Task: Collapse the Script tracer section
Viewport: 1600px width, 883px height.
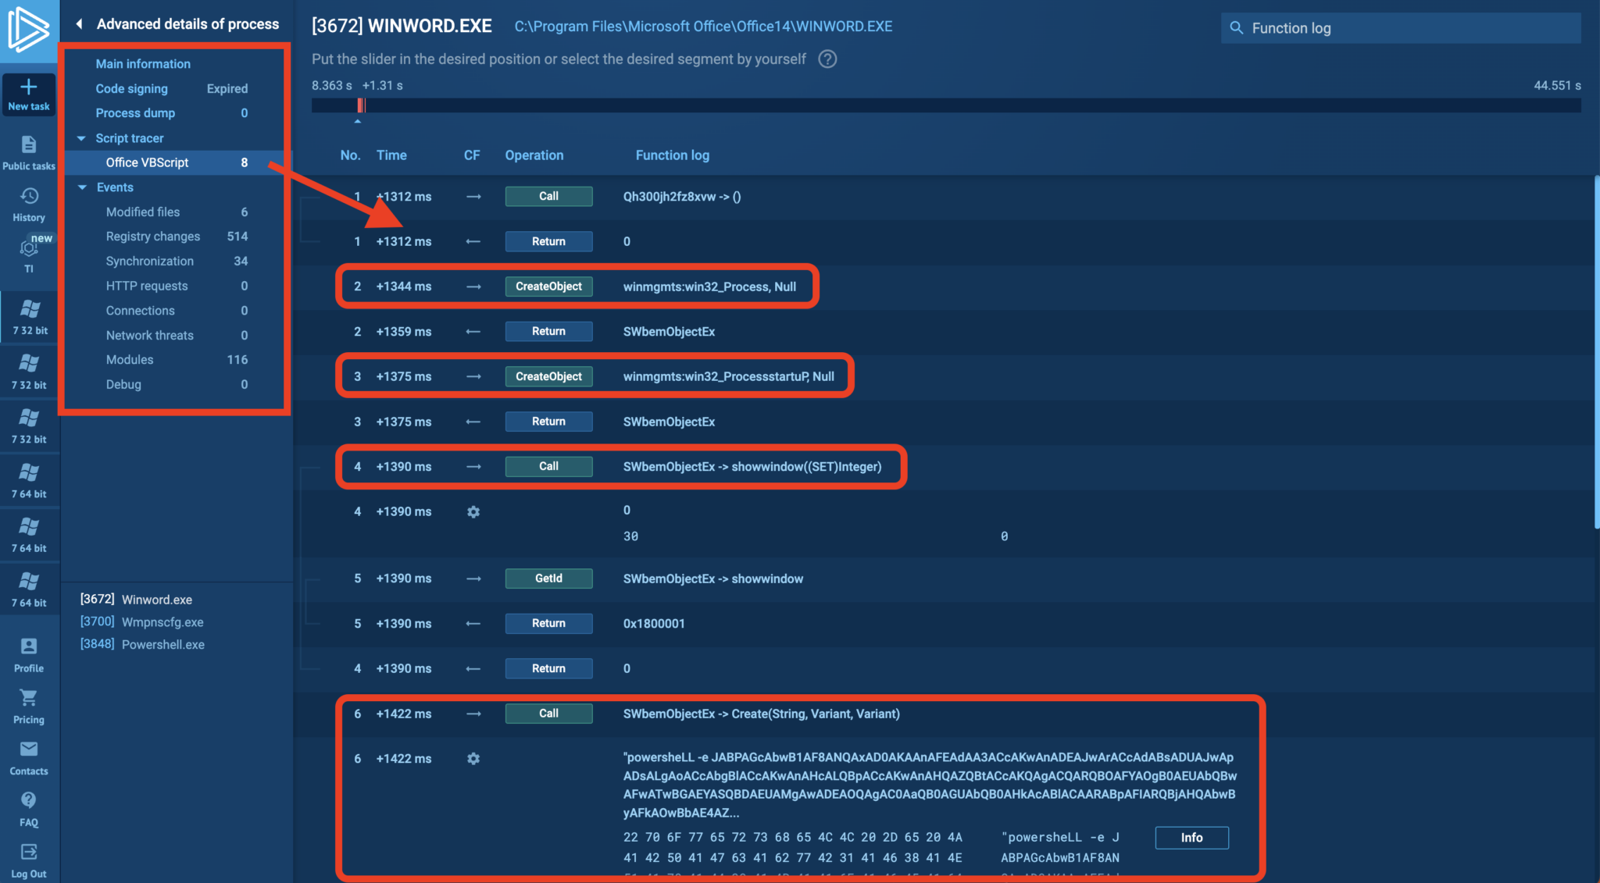Action: point(81,138)
